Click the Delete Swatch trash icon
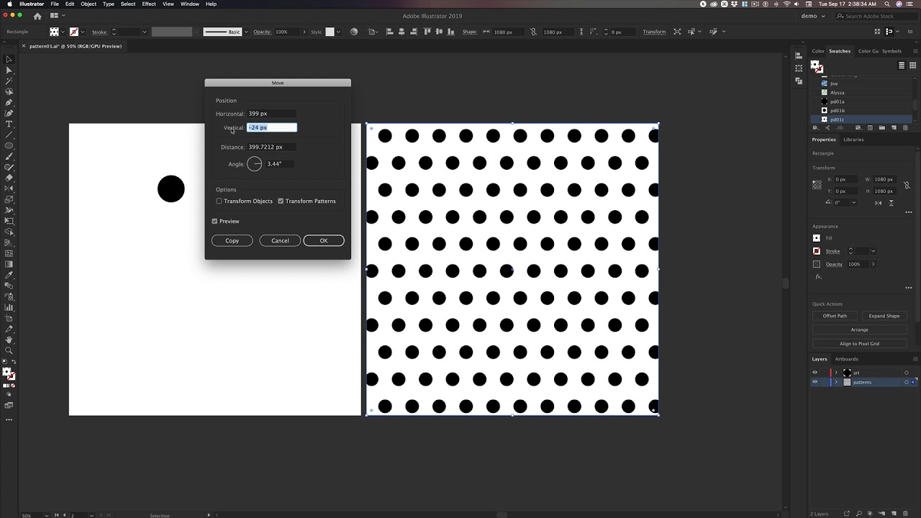Screen dimensions: 921x518 pyautogui.click(x=905, y=127)
